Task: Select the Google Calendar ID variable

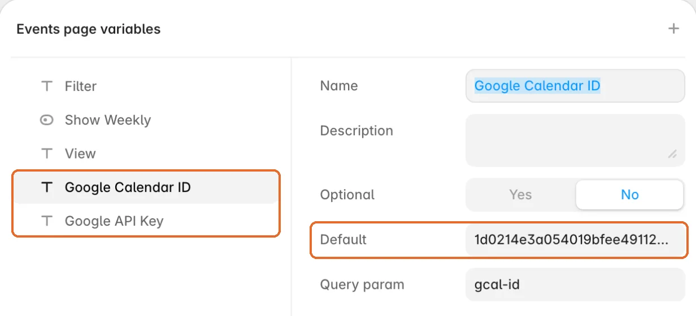Action: click(146, 187)
